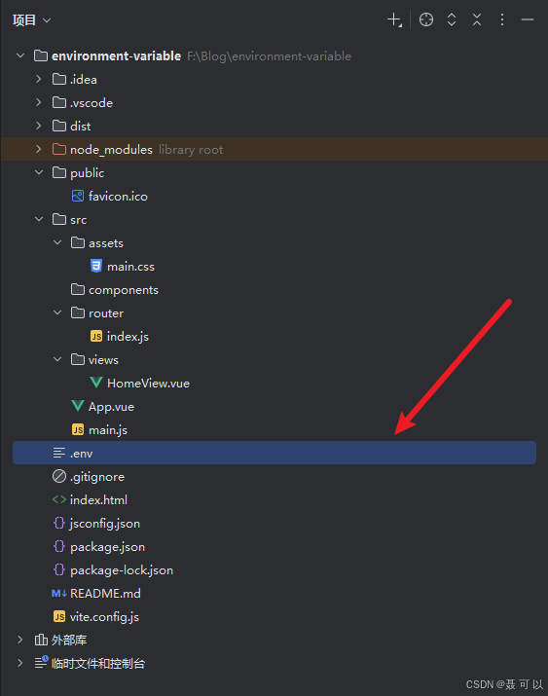Screen dimensions: 548x696
Task: Click the new file plus icon
Action: click(394, 20)
